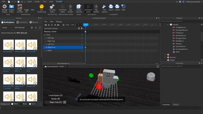
Task: Play the animation
Action: 52,25
